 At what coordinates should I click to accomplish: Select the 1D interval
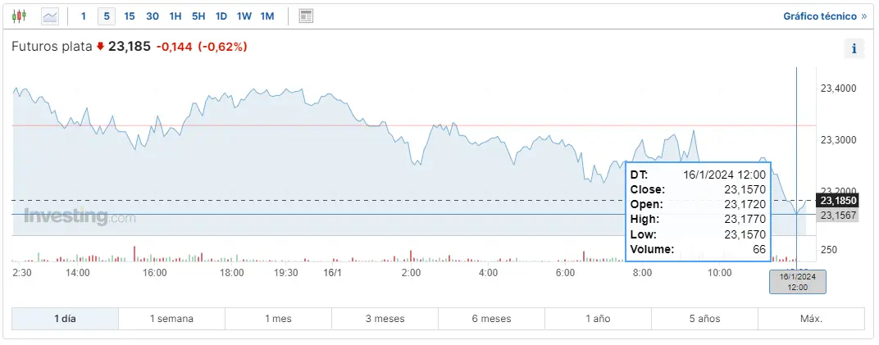point(221,16)
